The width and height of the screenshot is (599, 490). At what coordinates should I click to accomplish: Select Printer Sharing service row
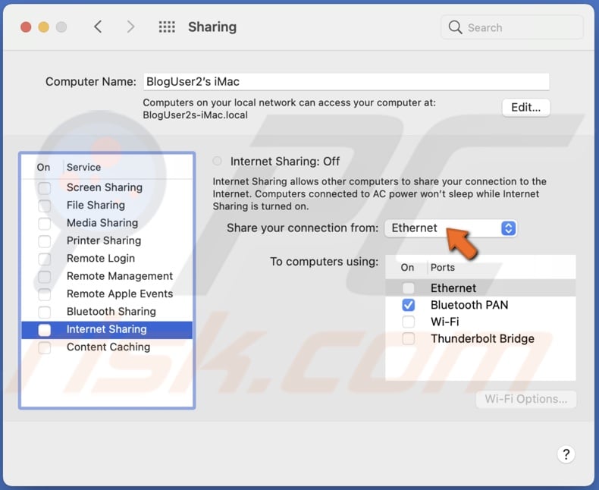[x=107, y=240]
